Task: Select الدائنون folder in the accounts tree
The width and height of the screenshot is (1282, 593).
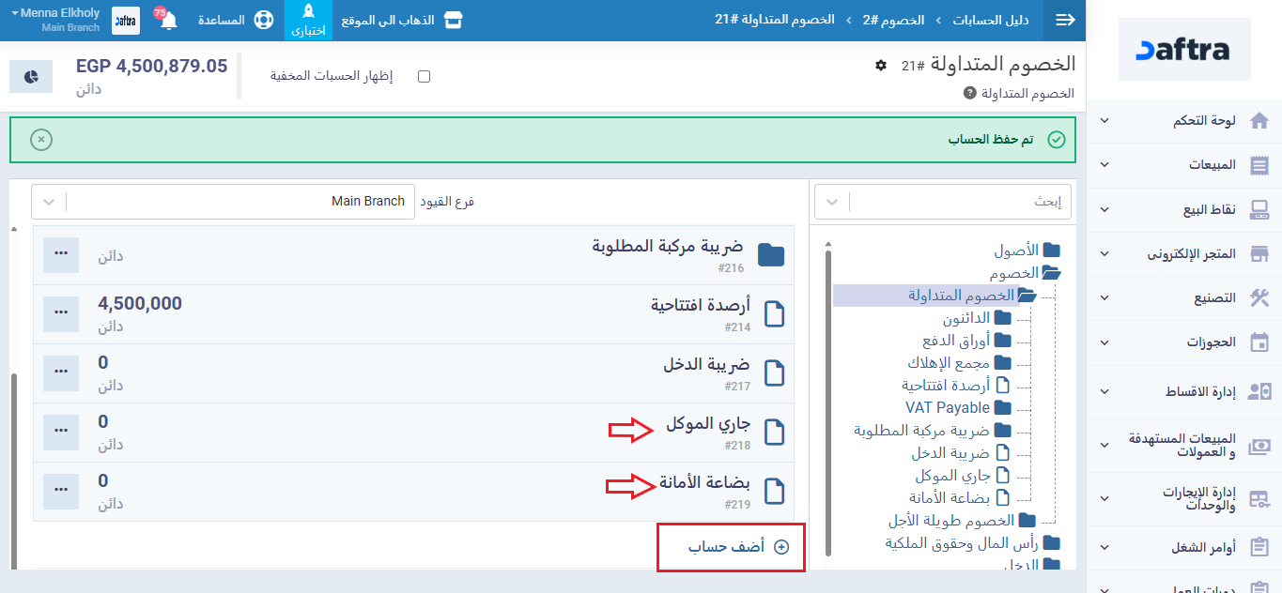Action: tap(965, 318)
